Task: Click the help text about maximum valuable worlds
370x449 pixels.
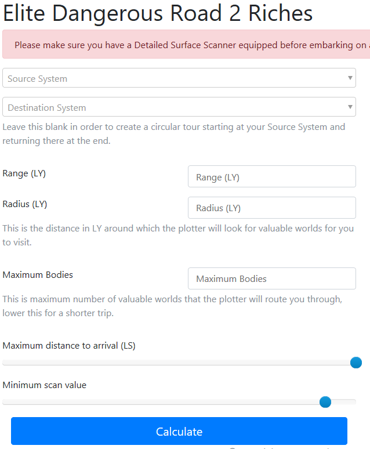Action: click(x=172, y=306)
